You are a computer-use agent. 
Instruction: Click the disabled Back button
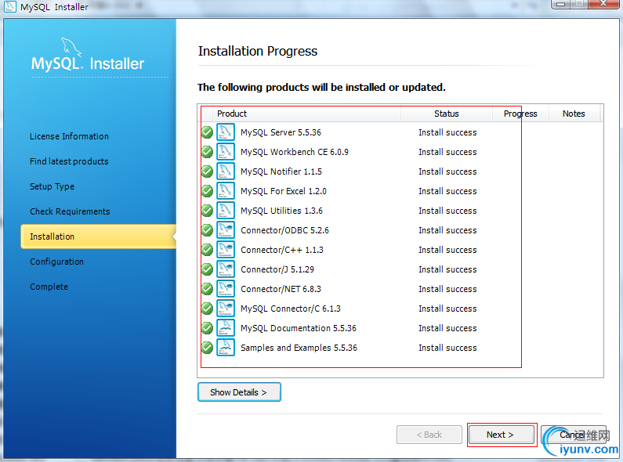tap(429, 435)
